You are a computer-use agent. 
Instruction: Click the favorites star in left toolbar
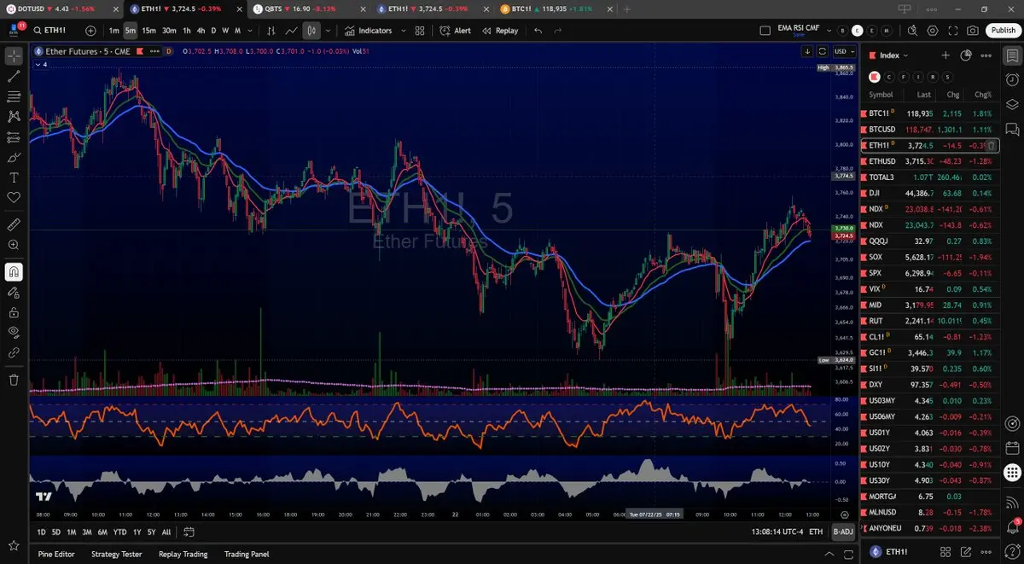(x=14, y=544)
